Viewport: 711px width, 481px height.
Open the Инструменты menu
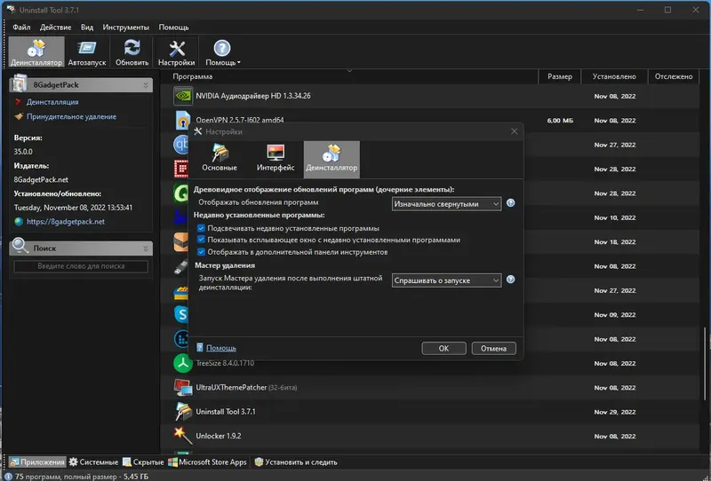coord(125,28)
